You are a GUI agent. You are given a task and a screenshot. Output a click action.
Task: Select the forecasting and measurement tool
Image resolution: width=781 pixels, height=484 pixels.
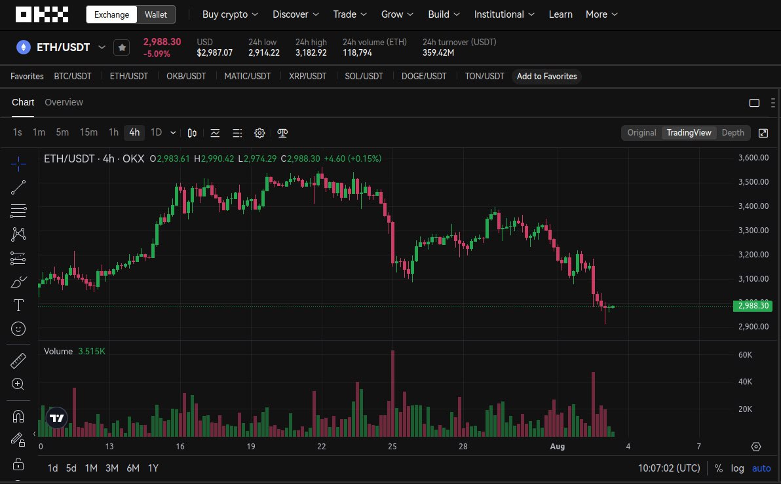point(18,258)
